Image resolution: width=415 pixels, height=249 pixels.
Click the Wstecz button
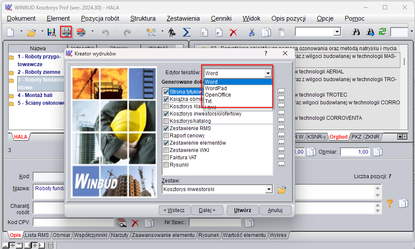pyautogui.click(x=174, y=210)
